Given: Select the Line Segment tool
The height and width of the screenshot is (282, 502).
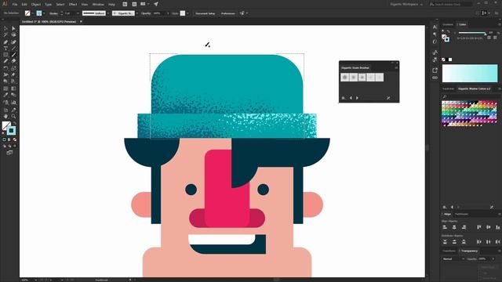Looking at the screenshot, I should coord(13,49).
